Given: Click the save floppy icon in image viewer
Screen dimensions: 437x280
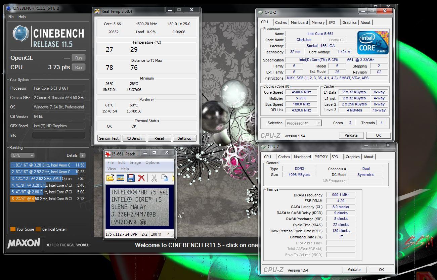Looking at the screenshot, I should tap(131, 178).
